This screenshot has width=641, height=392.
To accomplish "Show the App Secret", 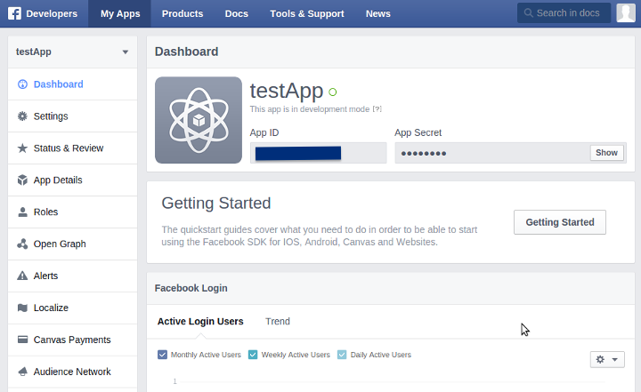I will pyautogui.click(x=606, y=153).
